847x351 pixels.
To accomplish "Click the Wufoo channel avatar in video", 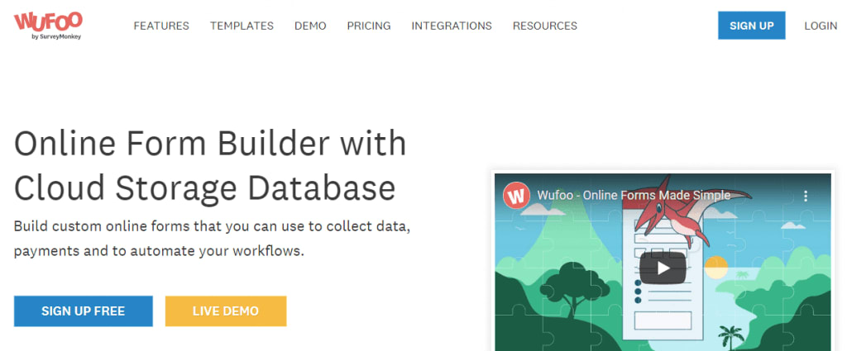I will (516, 196).
